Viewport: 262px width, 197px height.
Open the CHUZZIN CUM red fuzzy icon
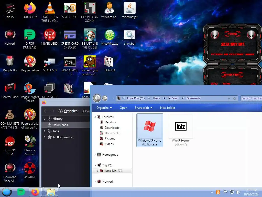point(10,146)
